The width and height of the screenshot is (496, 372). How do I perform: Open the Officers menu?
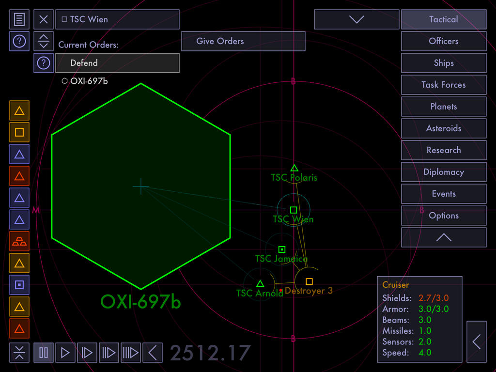coord(444,41)
